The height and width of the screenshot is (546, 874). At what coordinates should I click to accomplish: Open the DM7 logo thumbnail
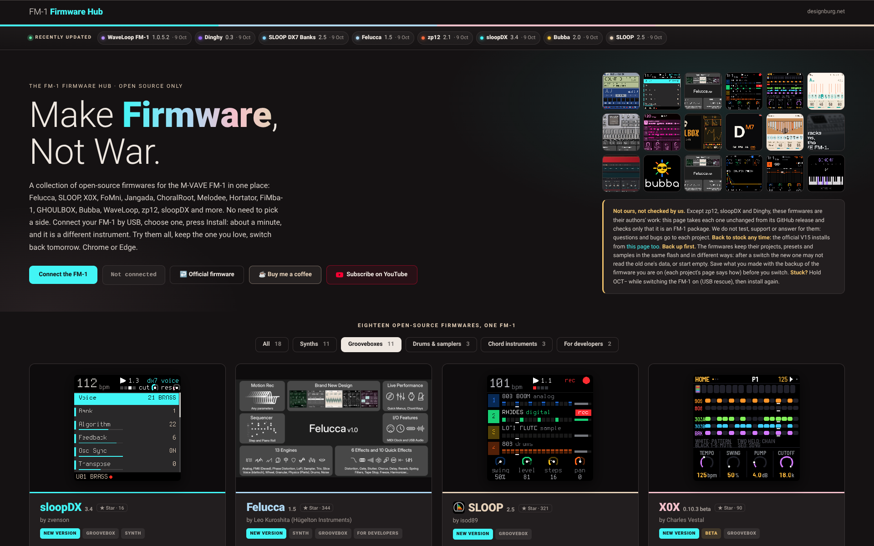tap(744, 132)
